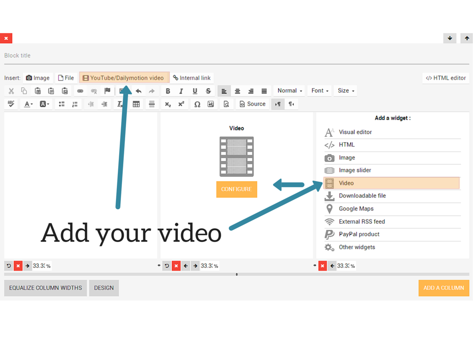Click the Block title input field
This screenshot has height=354, width=473.
coord(231,56)
